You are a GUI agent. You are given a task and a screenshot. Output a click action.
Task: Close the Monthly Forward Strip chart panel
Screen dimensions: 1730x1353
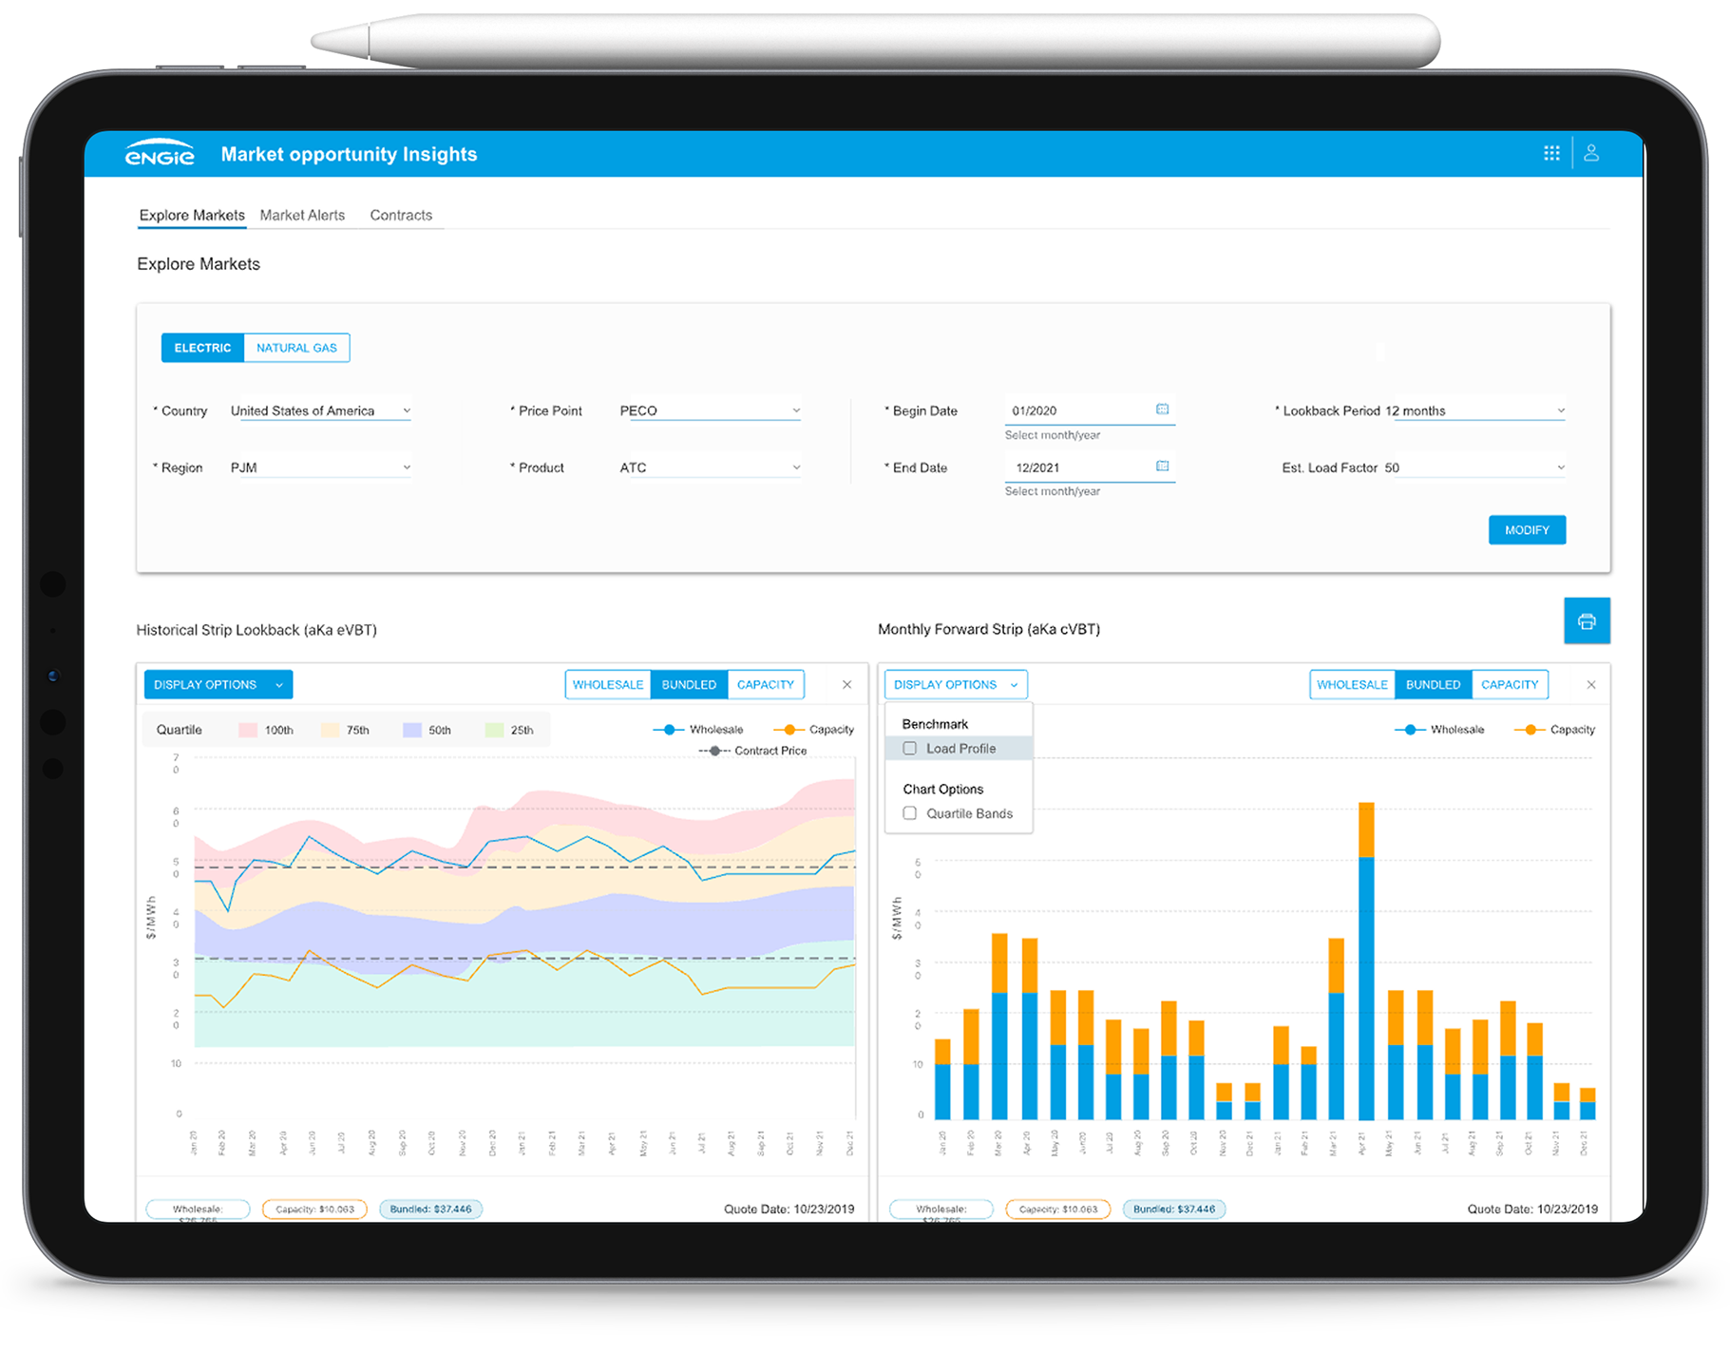tap(1590, 684)
